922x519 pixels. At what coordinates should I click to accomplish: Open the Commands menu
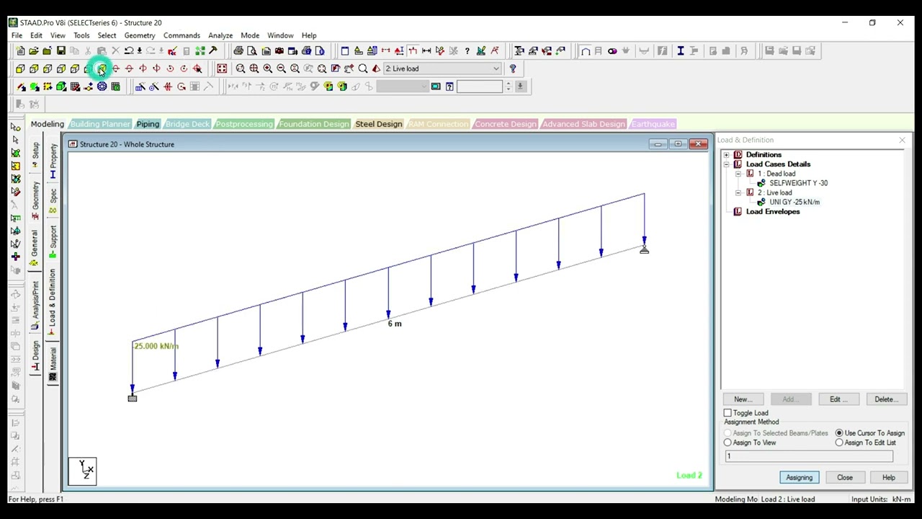(x=182, y=35)
